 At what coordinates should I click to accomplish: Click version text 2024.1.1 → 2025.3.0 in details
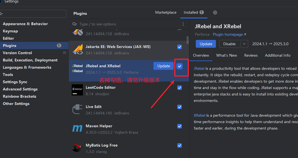click(270, 44)
